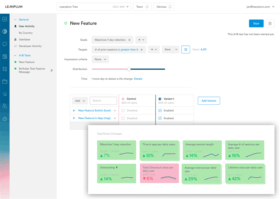The width and height of the screenshot is (280, 199).
Task: Open Developer Activity in sidebar menu
Action: coord(30,46)
